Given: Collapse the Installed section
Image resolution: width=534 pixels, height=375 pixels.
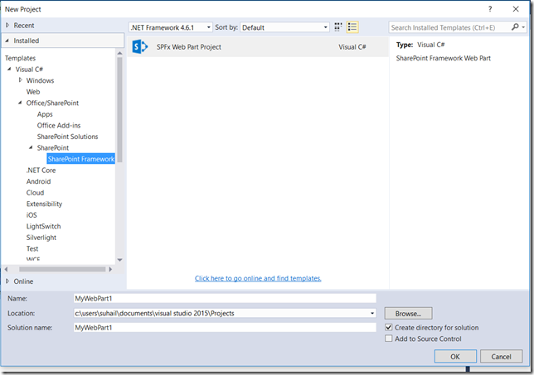Looking at the screenshot, I should pos(7,41).
